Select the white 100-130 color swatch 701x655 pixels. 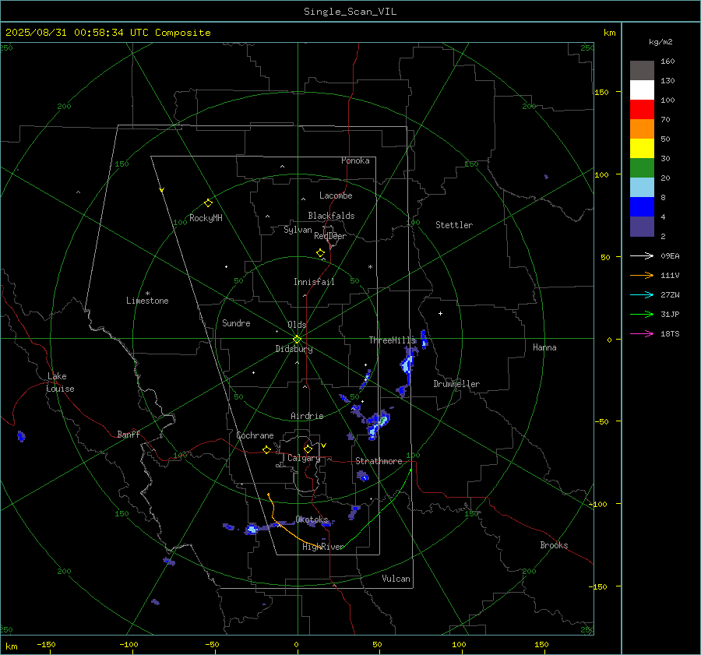tap(642, 90)
